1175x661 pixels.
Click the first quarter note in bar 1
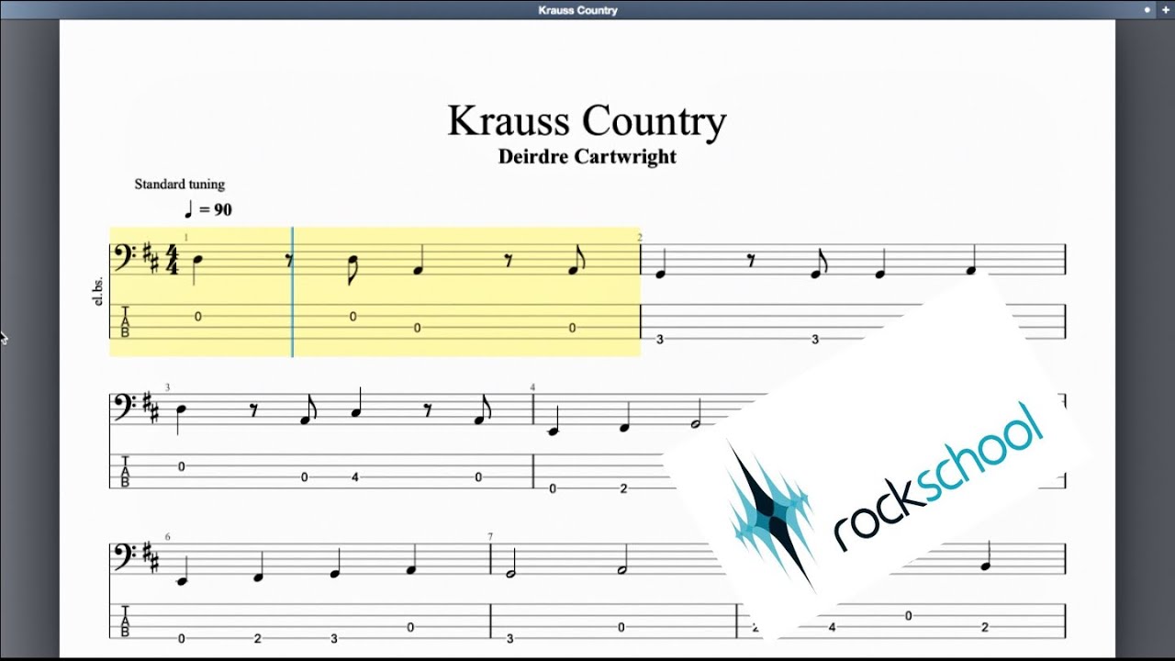click(x=197, y=267)
